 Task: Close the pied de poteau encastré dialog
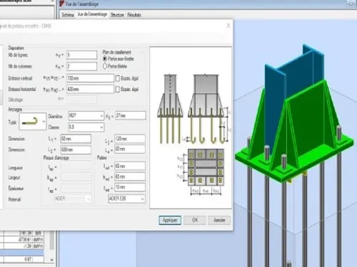click(x=228, y=26)
